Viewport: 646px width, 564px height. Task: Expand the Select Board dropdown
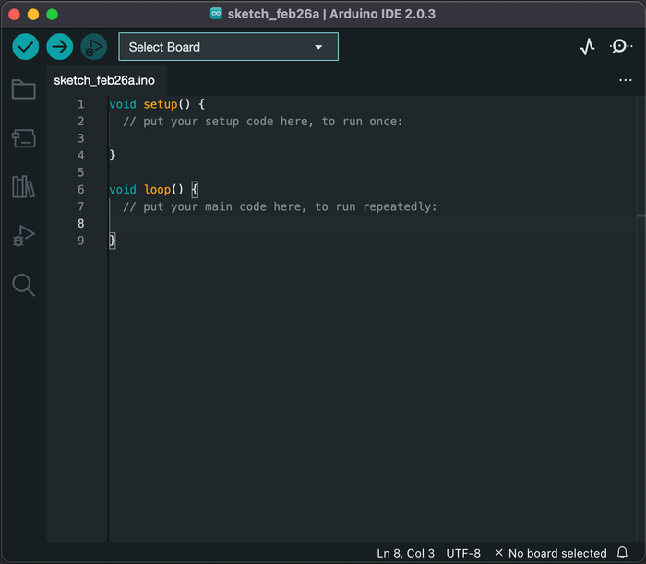point(228,47)
